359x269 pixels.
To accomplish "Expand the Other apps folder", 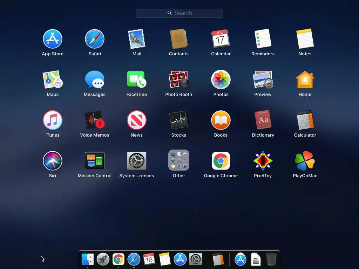I will (178, 160).
